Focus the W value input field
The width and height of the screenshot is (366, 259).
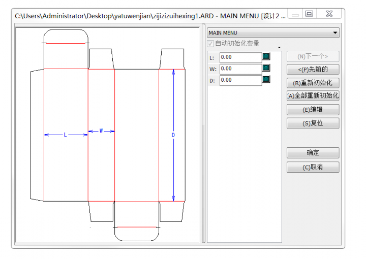240,69
